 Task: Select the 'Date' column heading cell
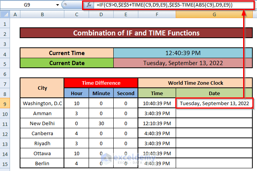[x=214, y=93]
